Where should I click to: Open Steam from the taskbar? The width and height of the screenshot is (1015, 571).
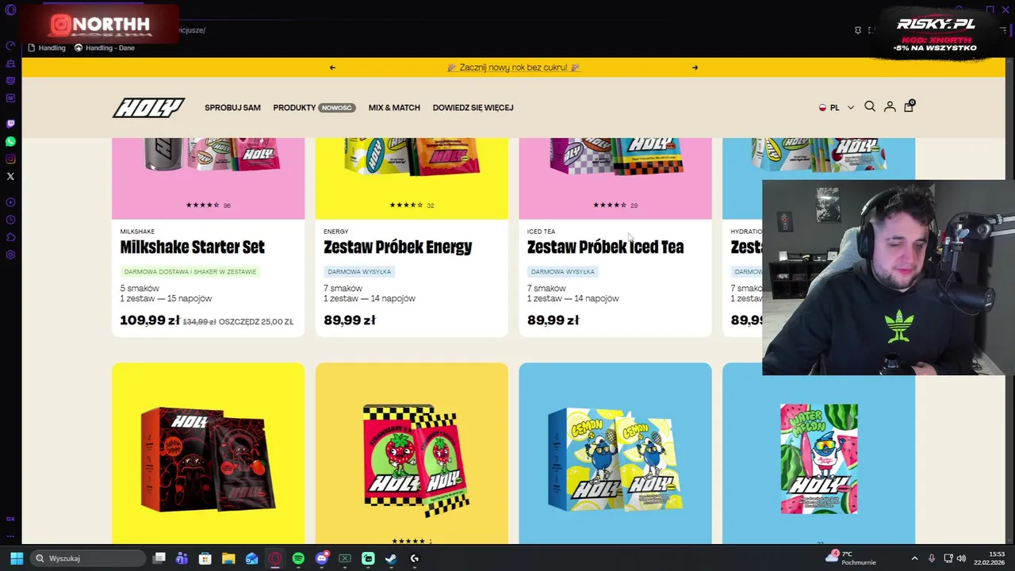point(391,558)
